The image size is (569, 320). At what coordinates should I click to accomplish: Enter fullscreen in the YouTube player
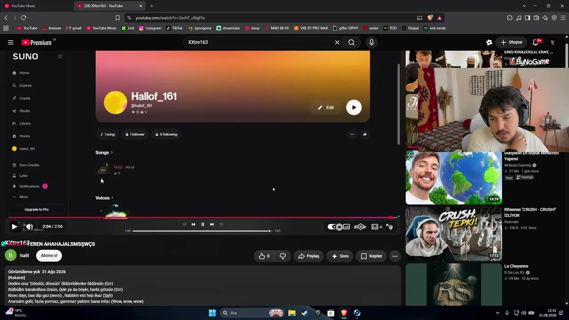click(389, 227)
